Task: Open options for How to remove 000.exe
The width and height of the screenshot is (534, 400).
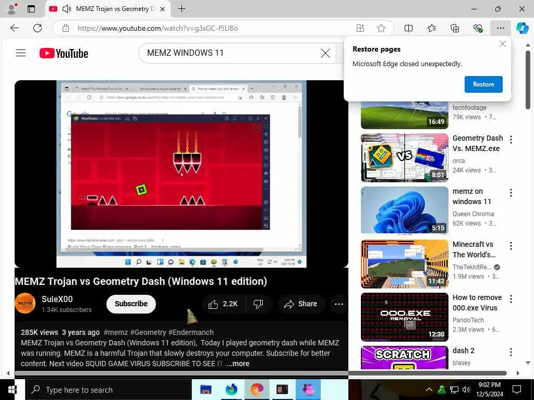Action: coord(511,299)
